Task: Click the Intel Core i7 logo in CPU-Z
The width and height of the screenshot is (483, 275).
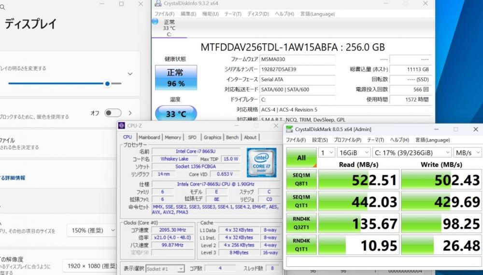Action: point(261,162)
